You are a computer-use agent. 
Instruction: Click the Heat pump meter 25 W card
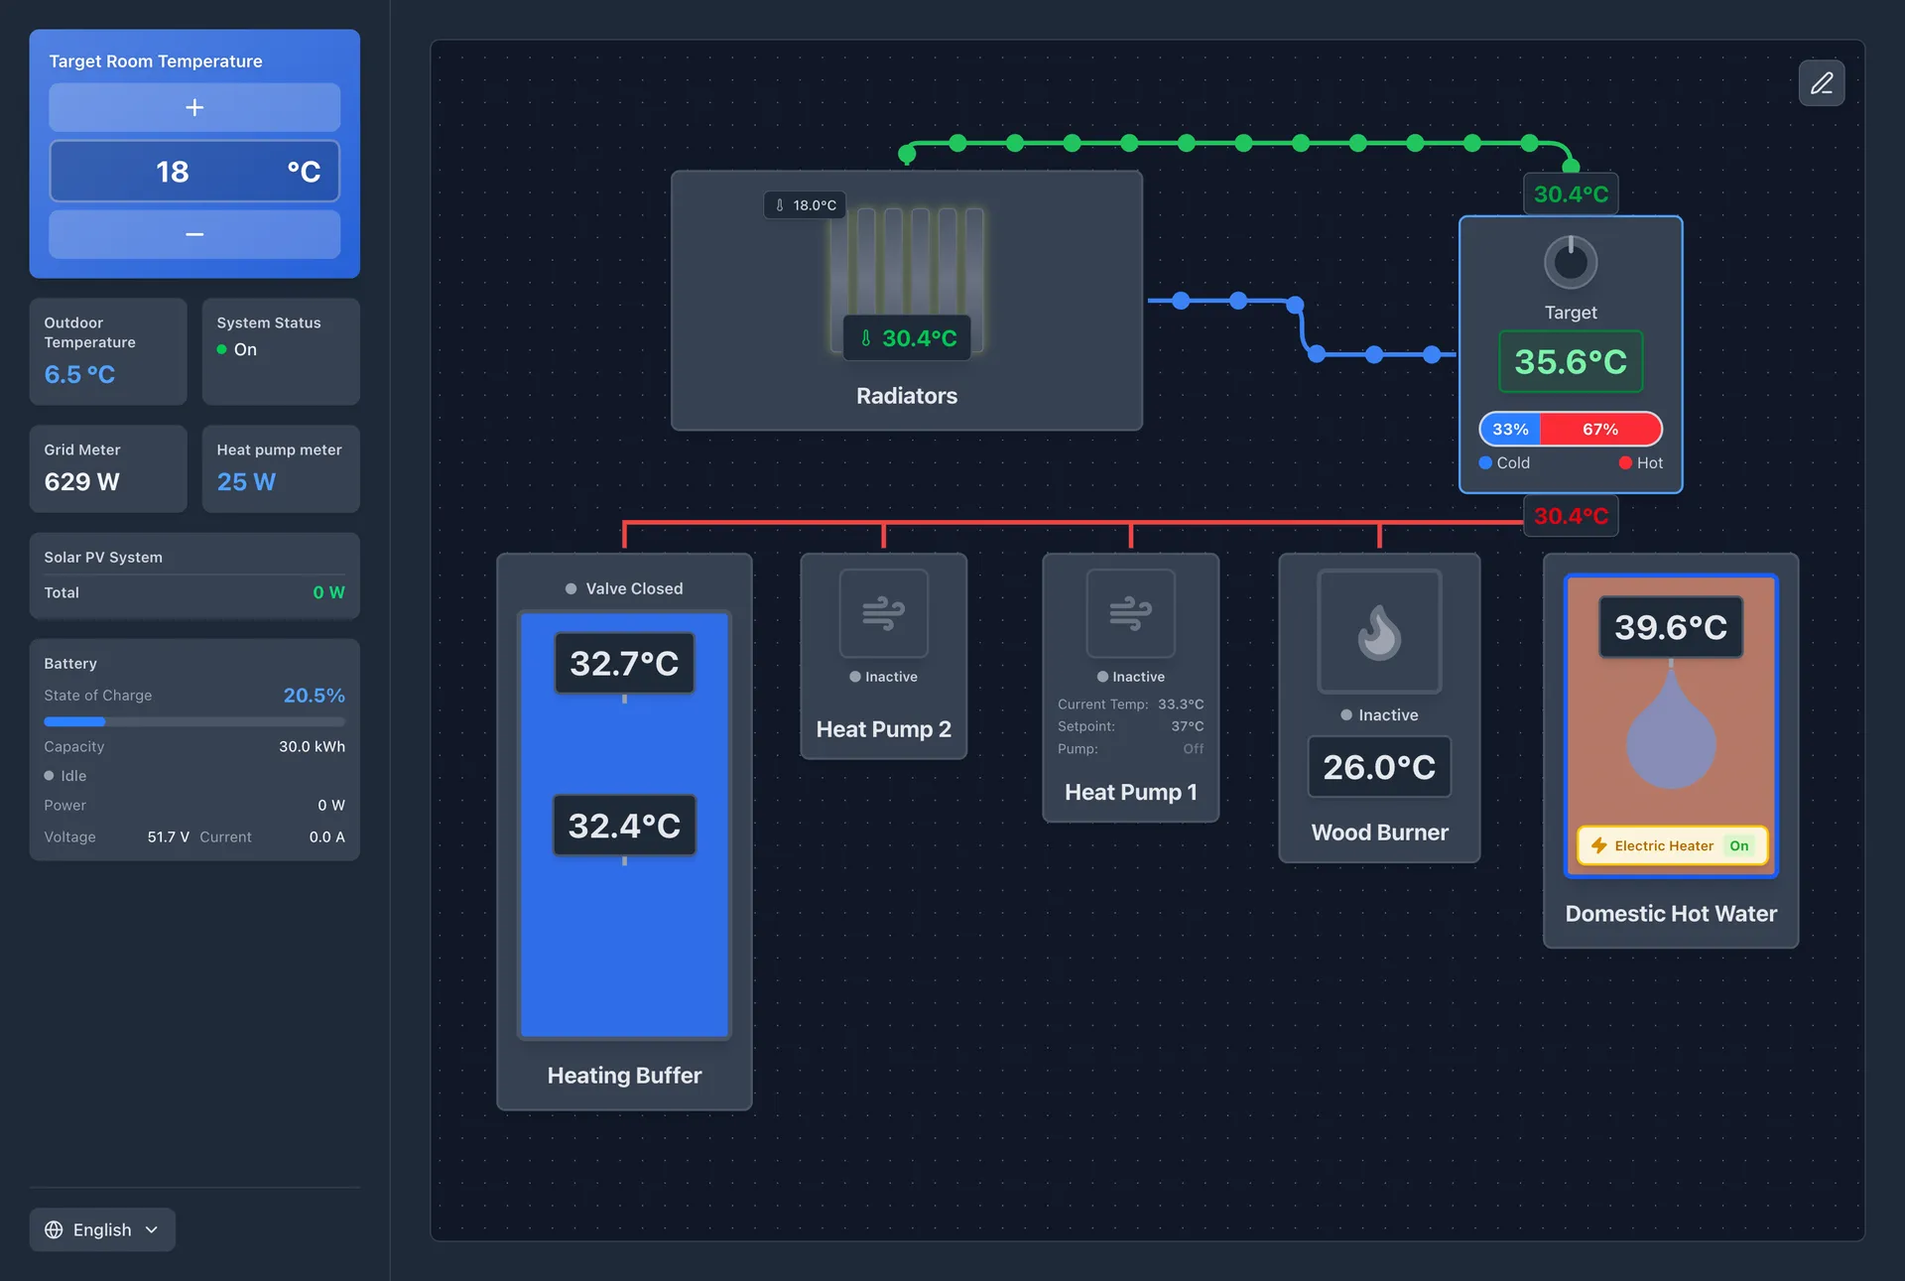281,469
